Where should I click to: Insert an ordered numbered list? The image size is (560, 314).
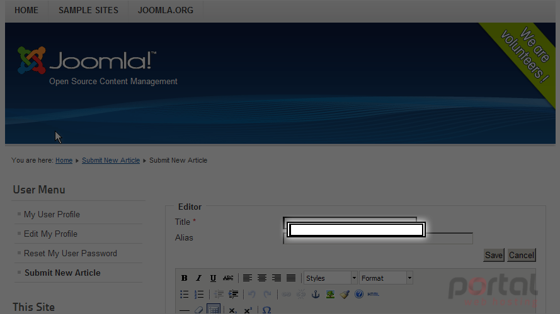199,294
